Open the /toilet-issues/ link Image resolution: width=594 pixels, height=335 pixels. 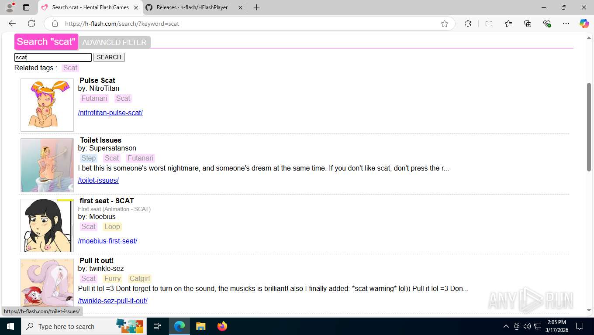tap(98, 180)
